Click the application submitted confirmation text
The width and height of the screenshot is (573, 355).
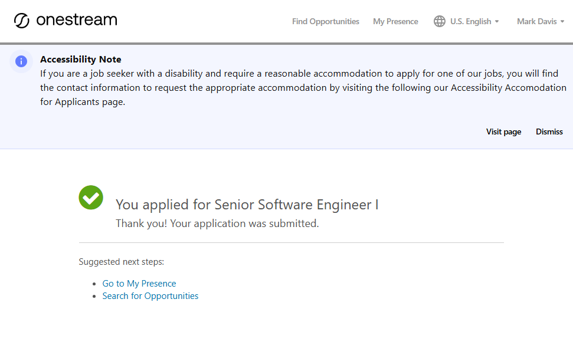pos(217,223)
